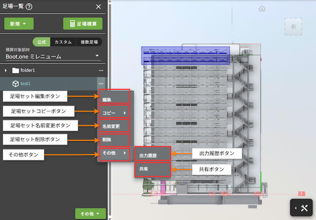316x220 pixels.
Task: Click the help question mark icon
Action: coord(29,6)
